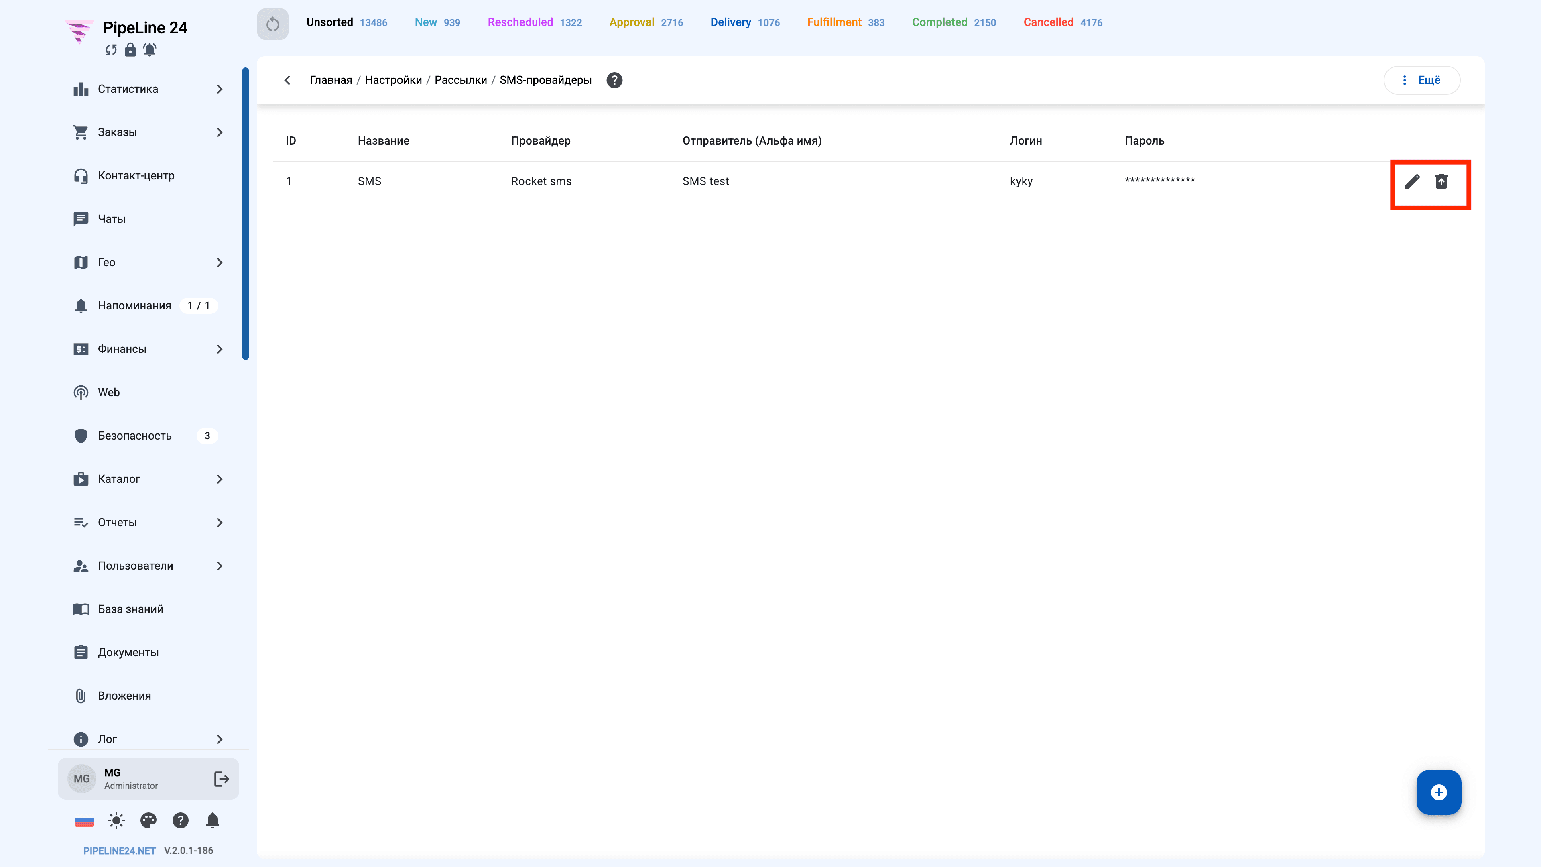Edit the SMS provider row with pencil icon
Viewport: 1541px width, 867px height.
coord(1412,181)
